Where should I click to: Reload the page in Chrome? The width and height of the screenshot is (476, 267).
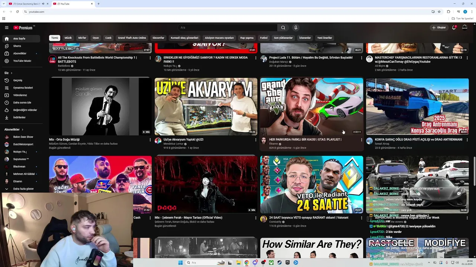[17, 11]
